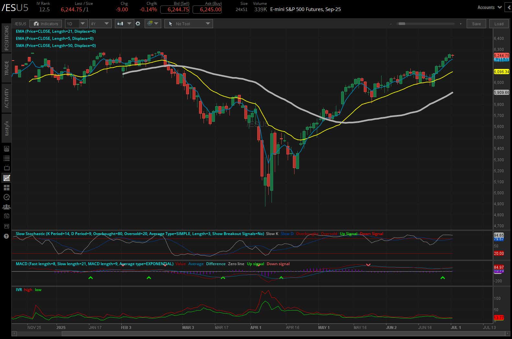The width and height of the screenshot is (512, 339).
Task: Open the POSITIONS side tab
Action: (x=6, y=38)
